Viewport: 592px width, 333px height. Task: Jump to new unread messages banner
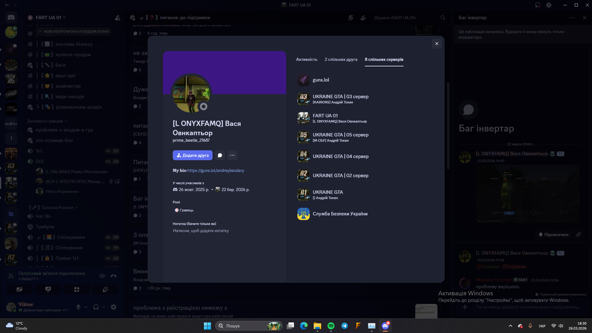[x=74, y=31]
